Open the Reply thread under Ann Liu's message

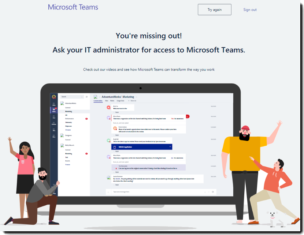[116, 112]
